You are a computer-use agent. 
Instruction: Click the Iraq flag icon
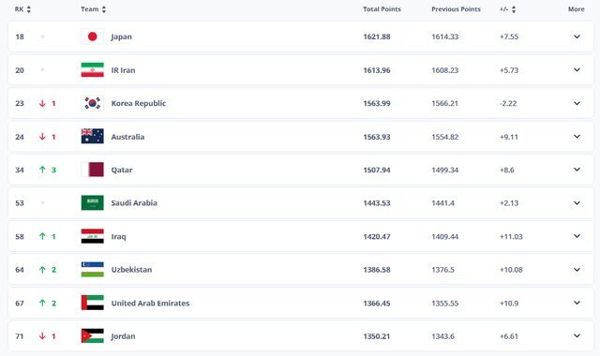(x=92, y=236)
